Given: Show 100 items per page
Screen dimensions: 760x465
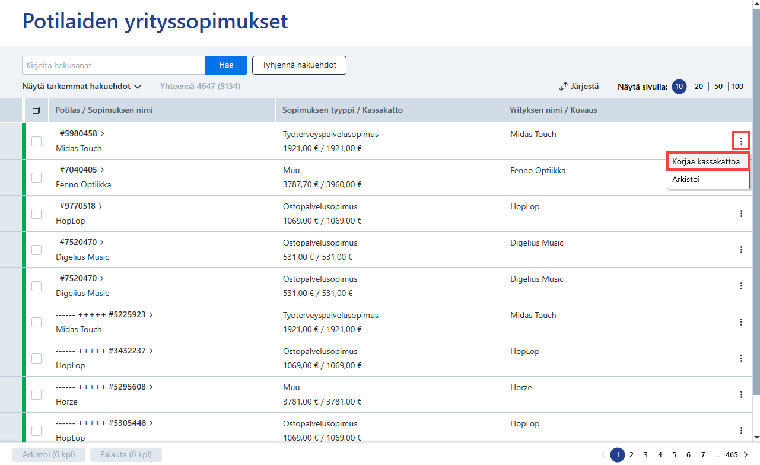Looking at the screenshot, I should (737, 87).
